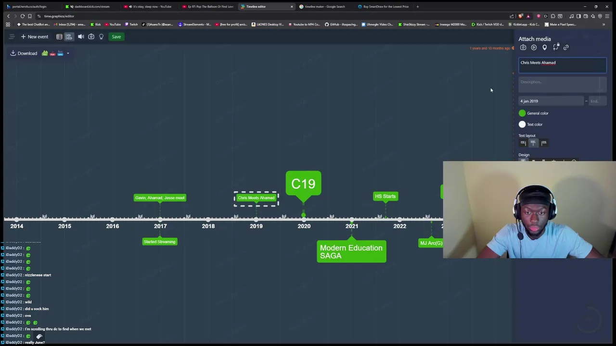Attach a photo using camera icon

click(523, 48)
